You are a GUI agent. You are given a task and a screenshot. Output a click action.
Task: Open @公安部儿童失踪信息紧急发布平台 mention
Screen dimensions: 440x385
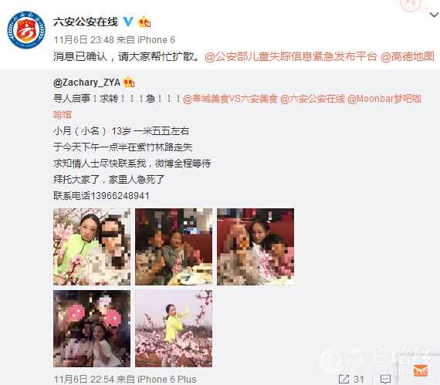[290, 56]
